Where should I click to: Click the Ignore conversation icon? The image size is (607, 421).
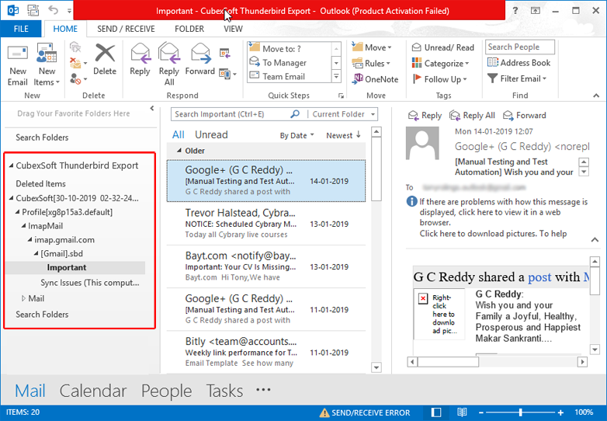(x=75, y=47)
